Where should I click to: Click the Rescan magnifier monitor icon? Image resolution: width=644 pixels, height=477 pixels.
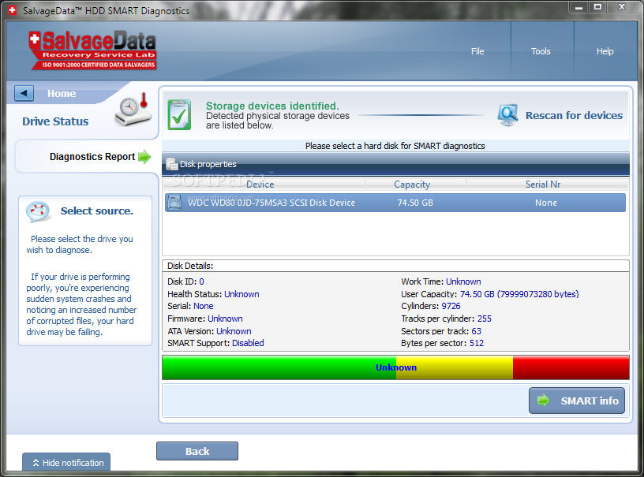[x=507, y=115]
